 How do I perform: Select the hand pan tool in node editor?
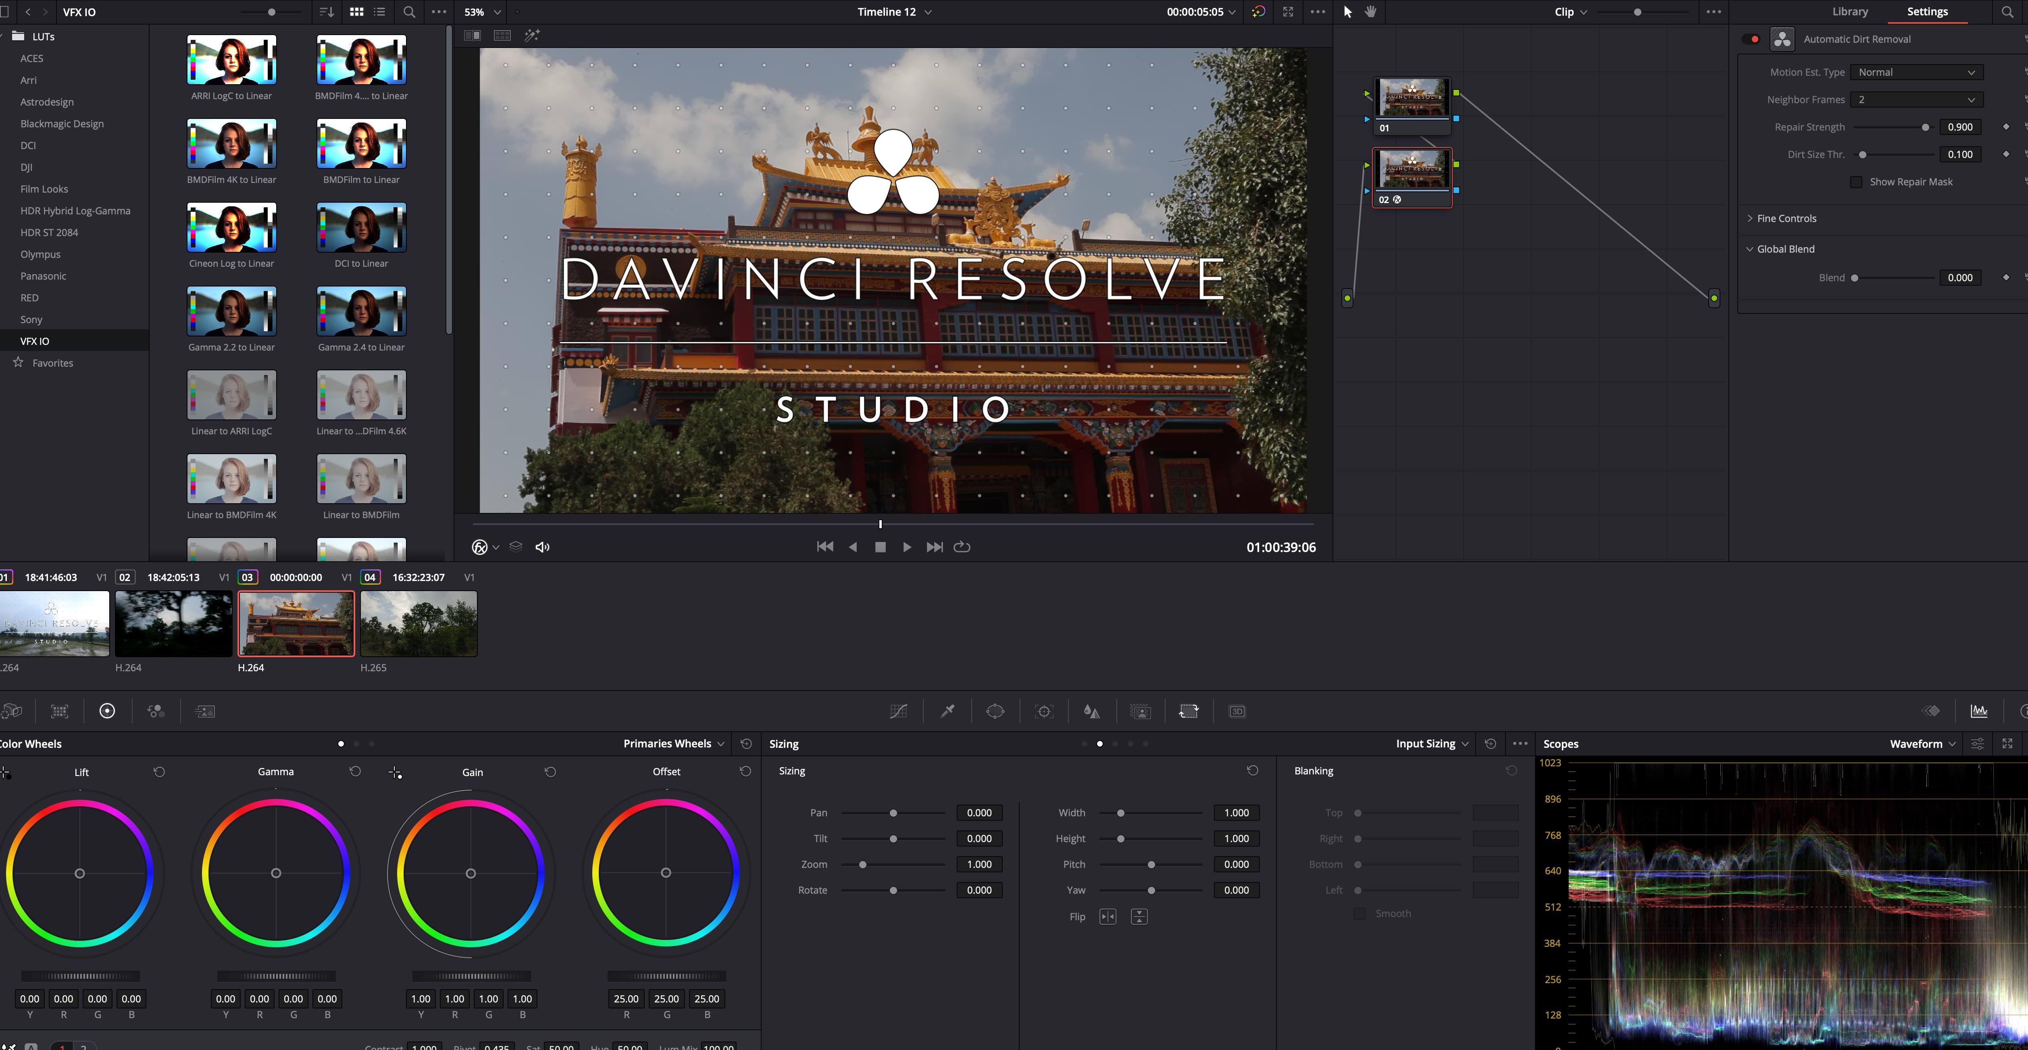coord(1371,12)
